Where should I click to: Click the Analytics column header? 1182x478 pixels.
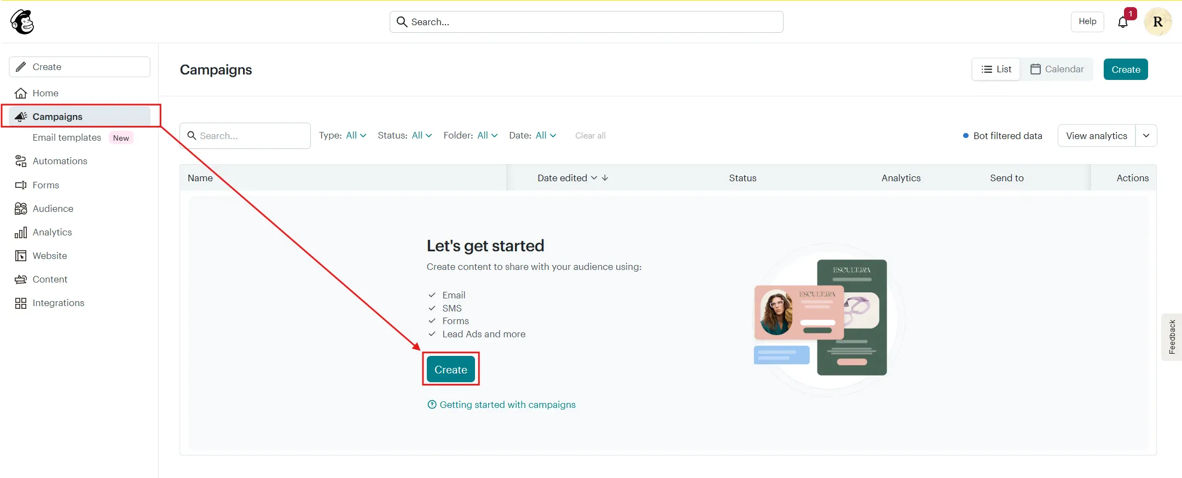pos(901,178)
